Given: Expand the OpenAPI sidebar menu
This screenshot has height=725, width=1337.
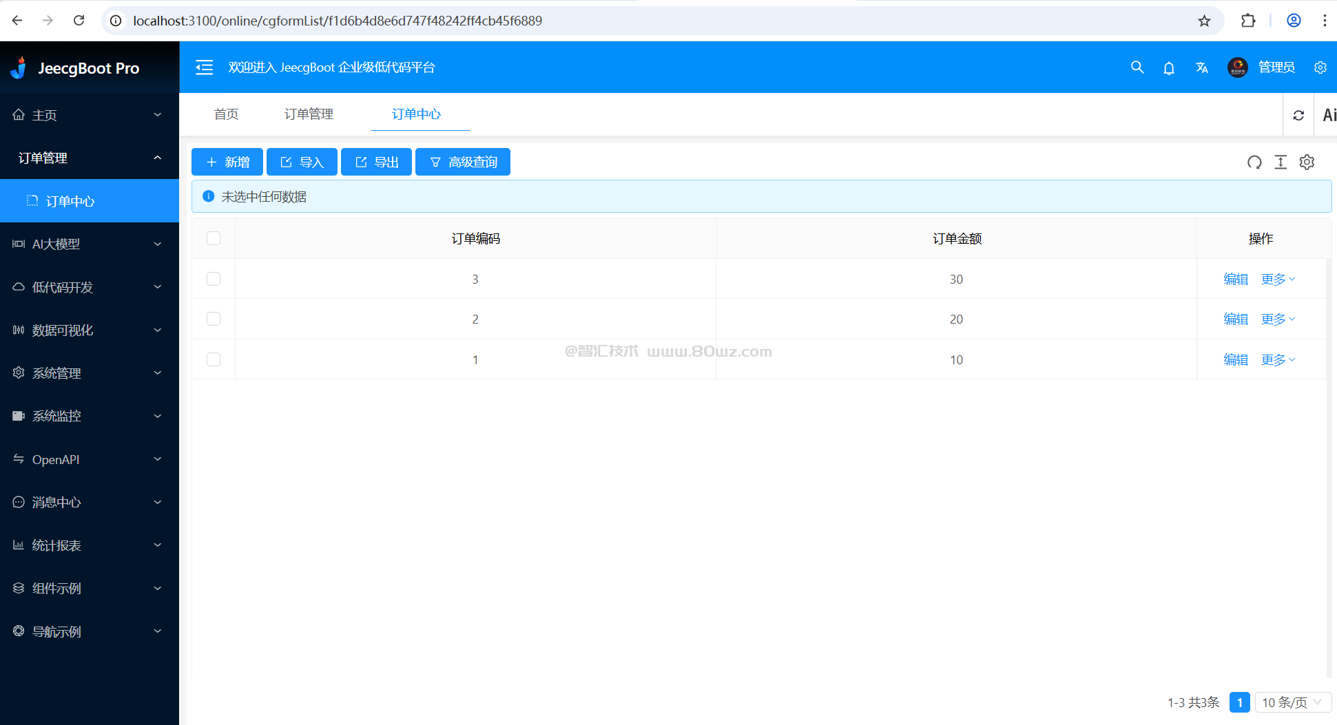Looking at the screenshot, I should (90, 459).
